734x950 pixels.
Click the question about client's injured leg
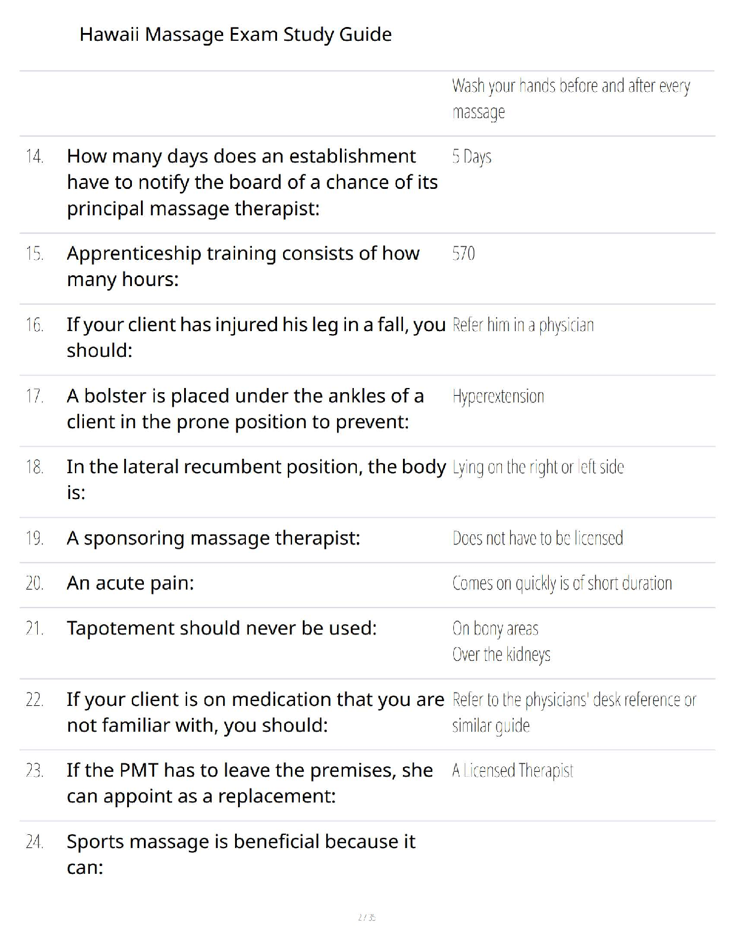(255, 337)
